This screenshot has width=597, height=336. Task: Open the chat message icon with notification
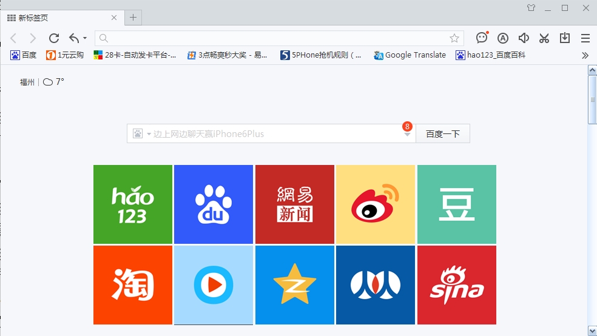(482, 38)
